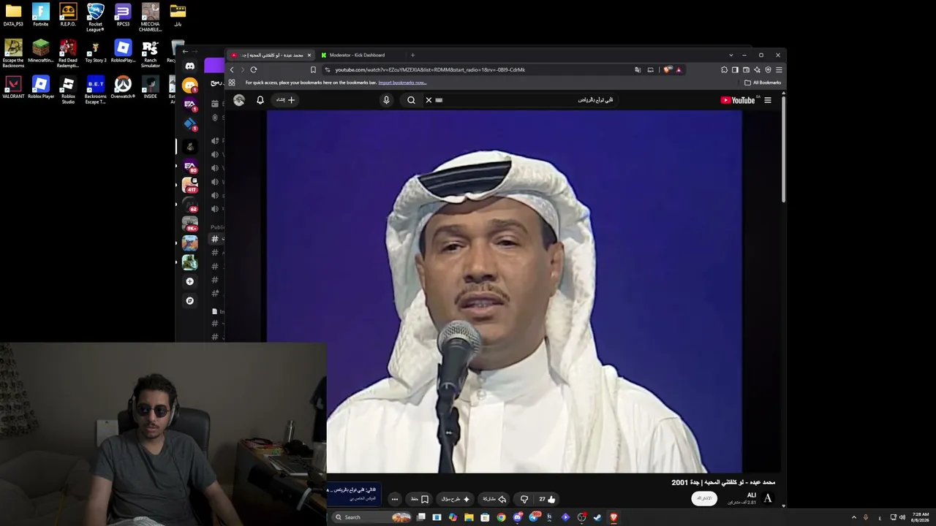
Task: Subscribe to the ALI channel
Action: click(704, 498)
